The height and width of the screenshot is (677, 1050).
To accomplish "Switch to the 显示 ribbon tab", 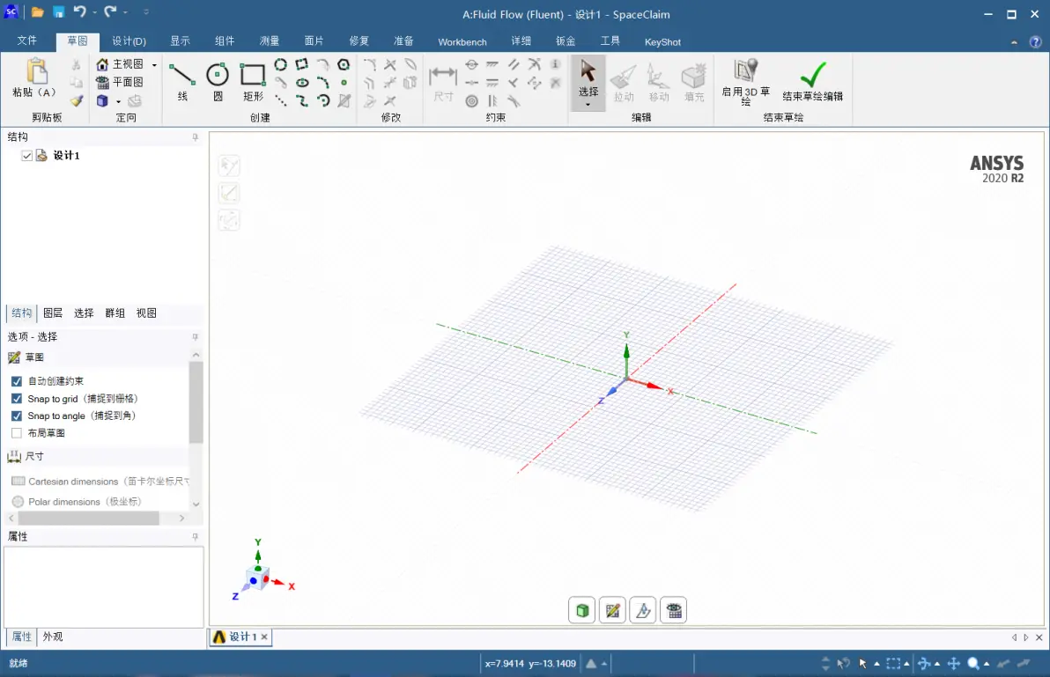I will tap(180, 41).
